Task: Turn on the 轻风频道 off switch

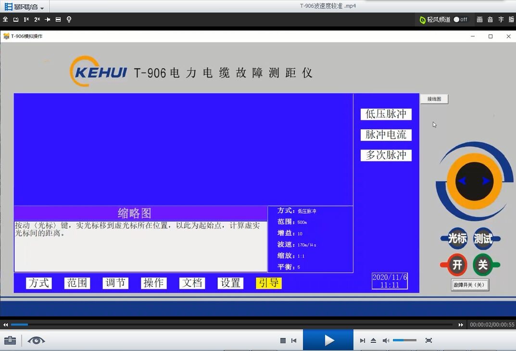Action: coord(457,20)
